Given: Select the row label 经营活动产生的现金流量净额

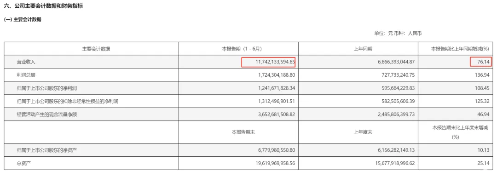Looking at the screenshot, I should [x=47, y=114].
